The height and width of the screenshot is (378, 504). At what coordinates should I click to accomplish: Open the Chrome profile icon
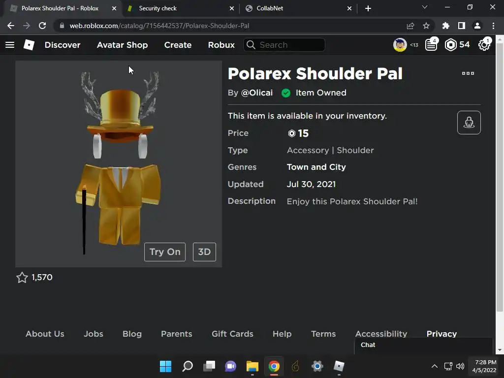(x=477, y=26)
